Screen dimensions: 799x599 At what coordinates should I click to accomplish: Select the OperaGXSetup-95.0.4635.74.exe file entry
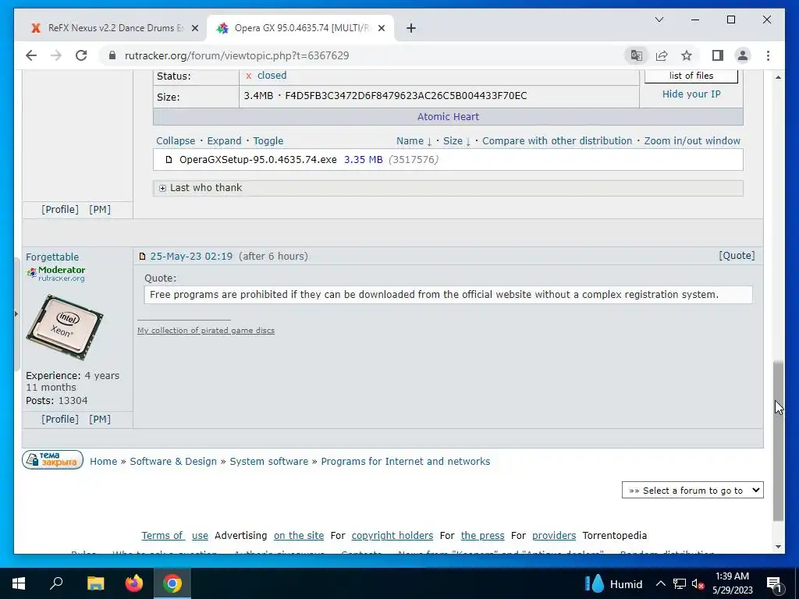pos(257,159)
